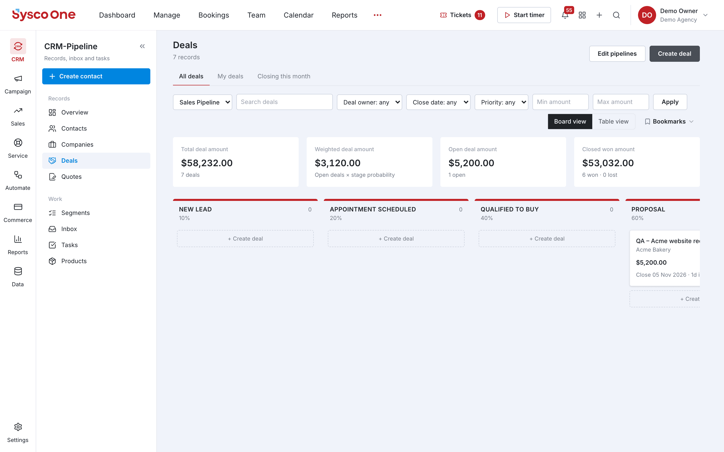Open the Calendar menu
Screen dimensions: 724x452
click(x=299, y=15)
